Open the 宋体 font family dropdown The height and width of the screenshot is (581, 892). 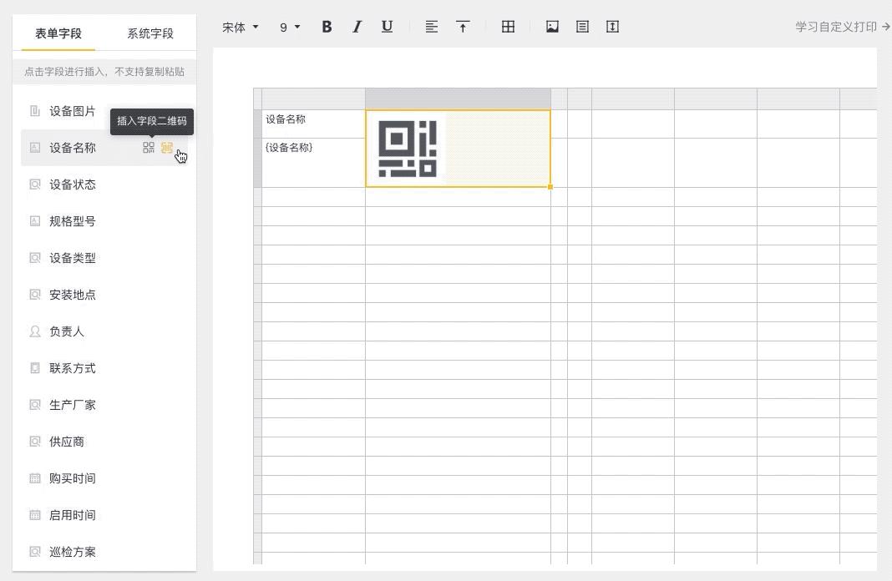click(240, 27)
